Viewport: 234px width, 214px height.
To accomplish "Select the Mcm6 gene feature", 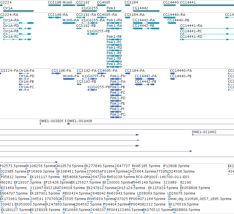I will coord(69,5).
